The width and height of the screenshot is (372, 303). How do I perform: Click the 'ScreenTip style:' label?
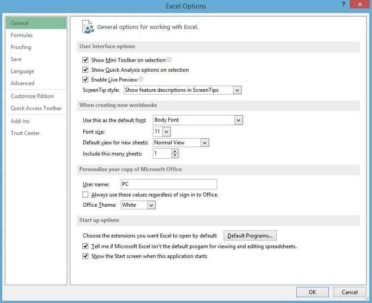pyautogui.click(x=101, y=90)
